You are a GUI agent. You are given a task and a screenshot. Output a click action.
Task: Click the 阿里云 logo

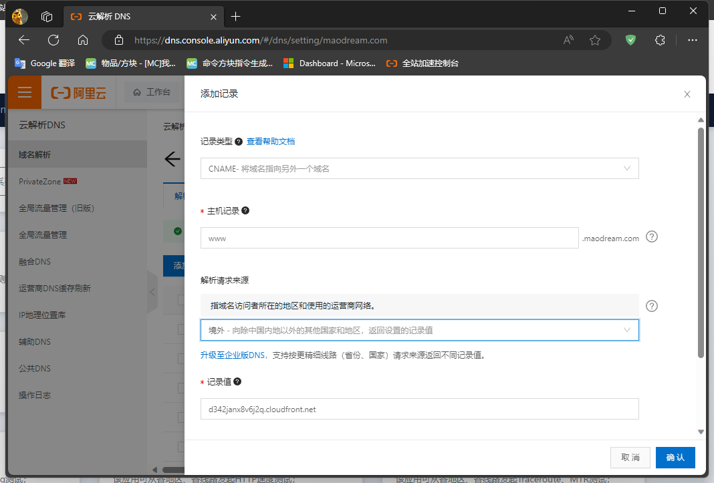pos(78,93)
